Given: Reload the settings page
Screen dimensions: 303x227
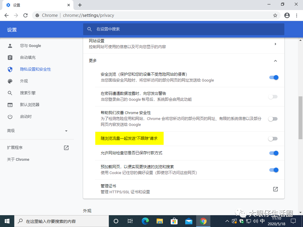Looking at the screenshot, I should click(25, 15).
